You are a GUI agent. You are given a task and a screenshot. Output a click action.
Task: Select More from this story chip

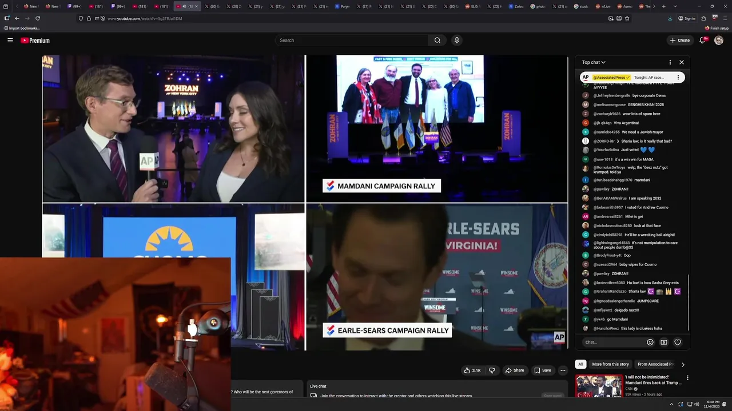610,364
